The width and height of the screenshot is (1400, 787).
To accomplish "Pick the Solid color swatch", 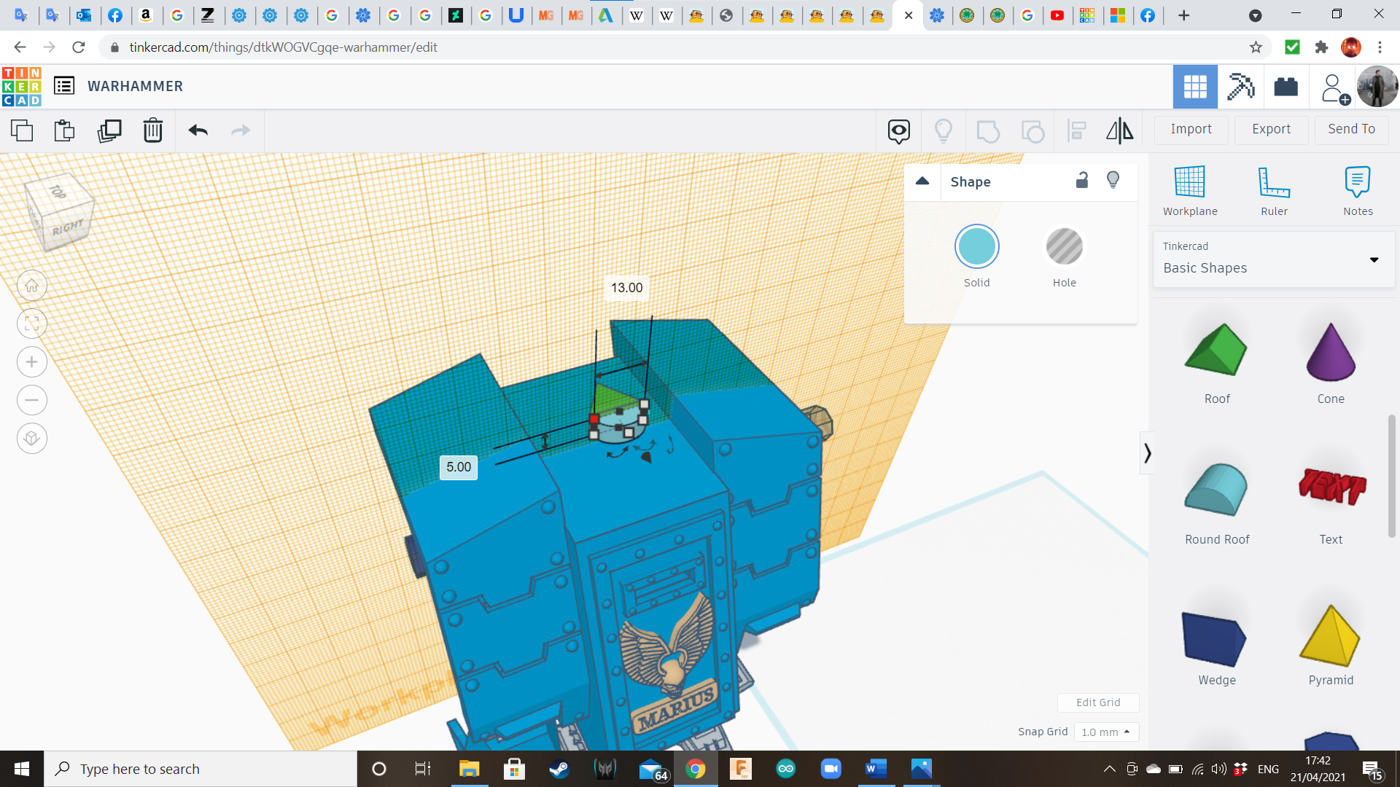I will click(x=976, y=248).
